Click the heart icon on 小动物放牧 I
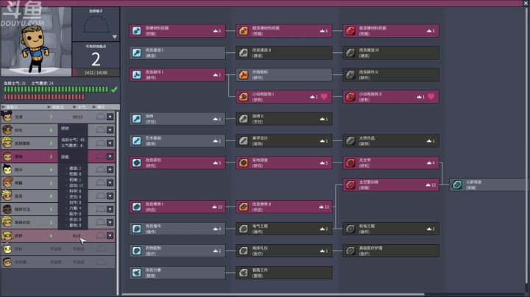 click(x=325, y=96)
